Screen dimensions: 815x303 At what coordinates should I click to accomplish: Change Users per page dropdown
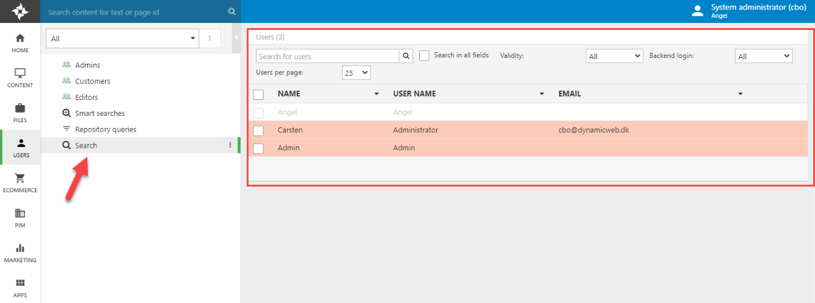click(356, 73)
